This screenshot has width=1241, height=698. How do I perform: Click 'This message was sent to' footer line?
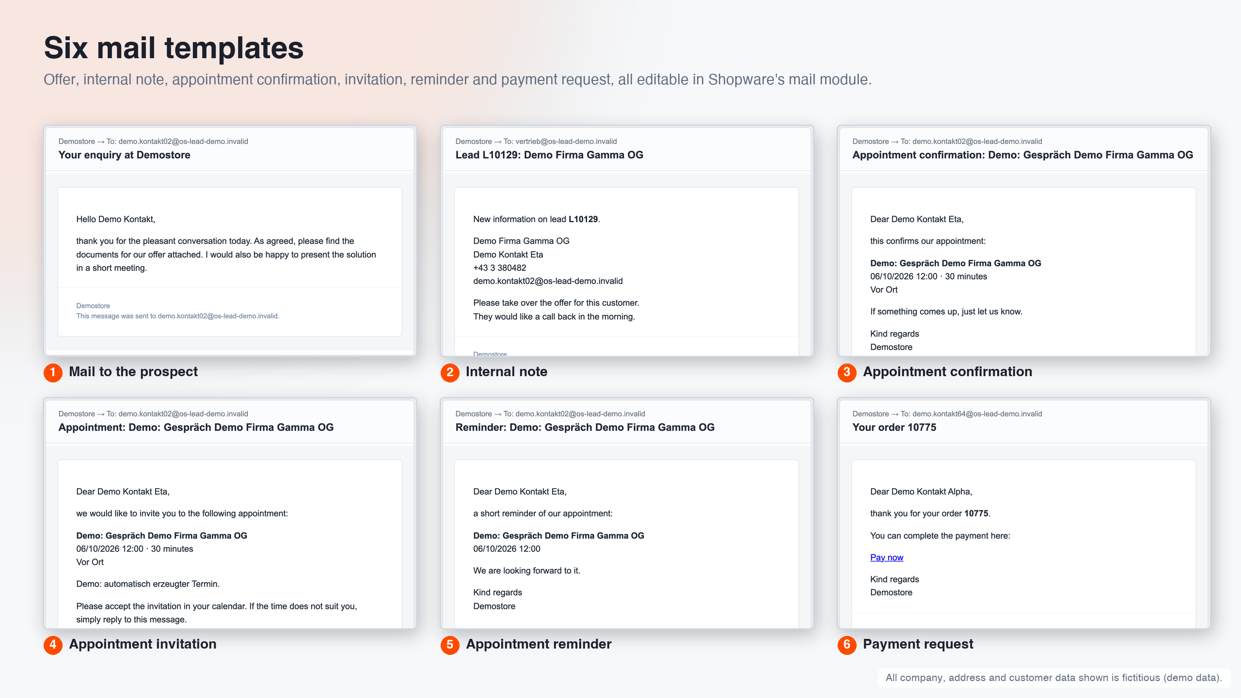tap(178, 316)
